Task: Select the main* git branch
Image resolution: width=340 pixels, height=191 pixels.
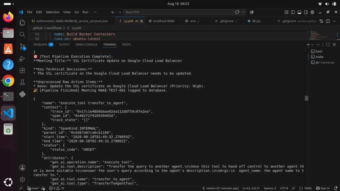Action: [33, 188]
